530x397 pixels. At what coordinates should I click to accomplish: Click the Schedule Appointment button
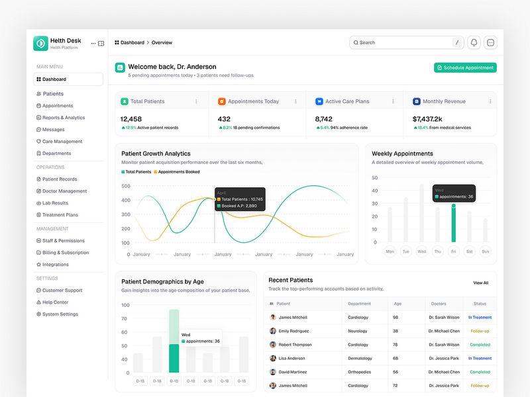(x=465, y=67)
